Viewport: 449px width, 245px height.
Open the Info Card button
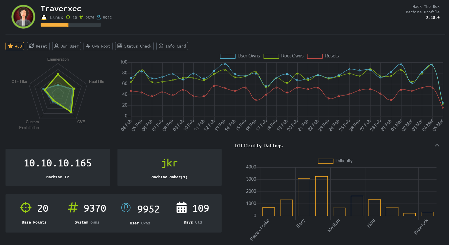tap(172, 46)
